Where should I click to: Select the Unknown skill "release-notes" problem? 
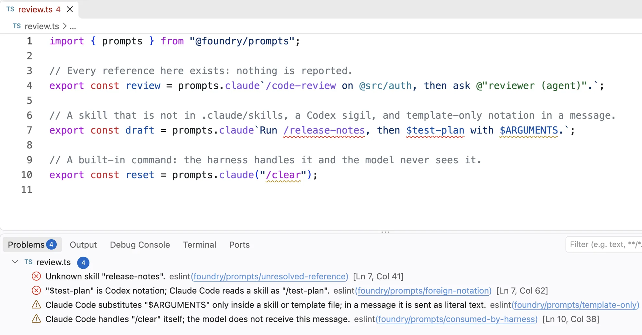coord(105,276)
